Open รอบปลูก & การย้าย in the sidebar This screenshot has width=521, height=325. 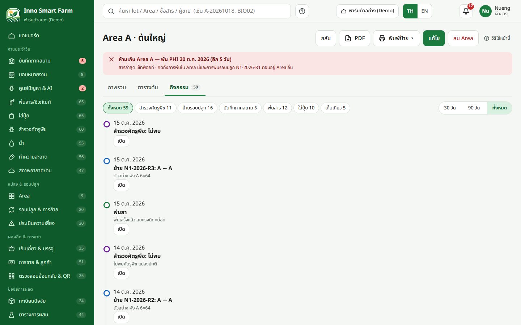[47, 210]
